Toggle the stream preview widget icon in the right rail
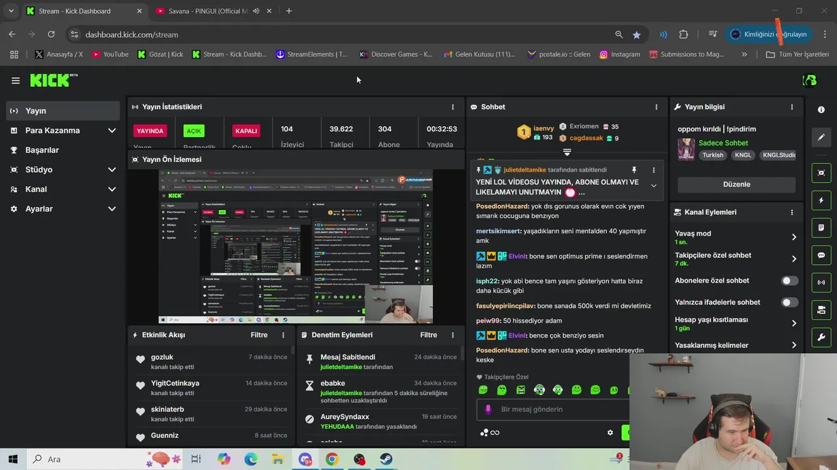Screen dimensions: 837x470 (821, 172)
